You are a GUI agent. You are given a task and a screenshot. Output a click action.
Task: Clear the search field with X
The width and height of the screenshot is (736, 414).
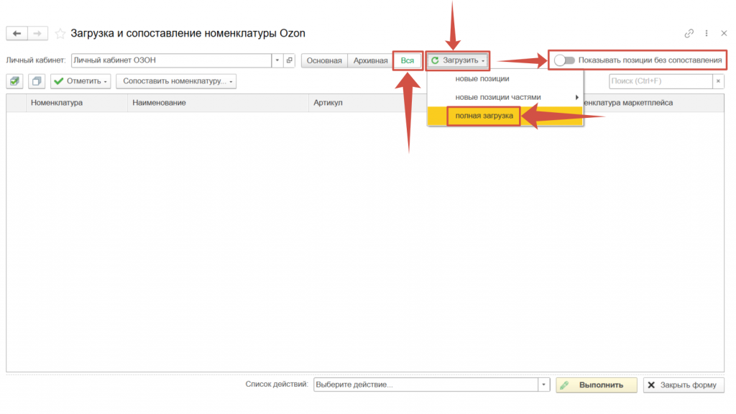tap(718, 81)
